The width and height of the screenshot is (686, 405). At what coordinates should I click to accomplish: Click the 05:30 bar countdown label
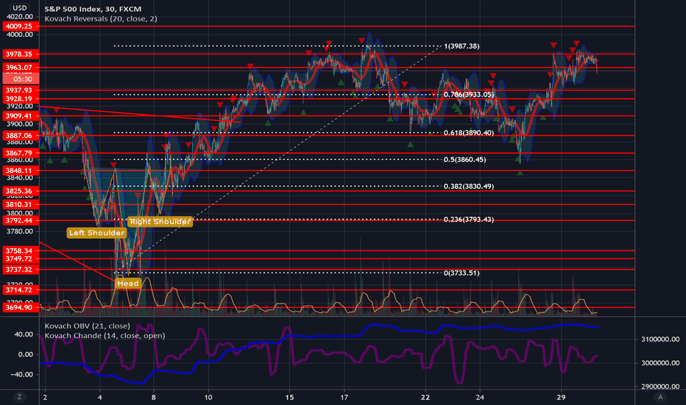tap(21, 79)
